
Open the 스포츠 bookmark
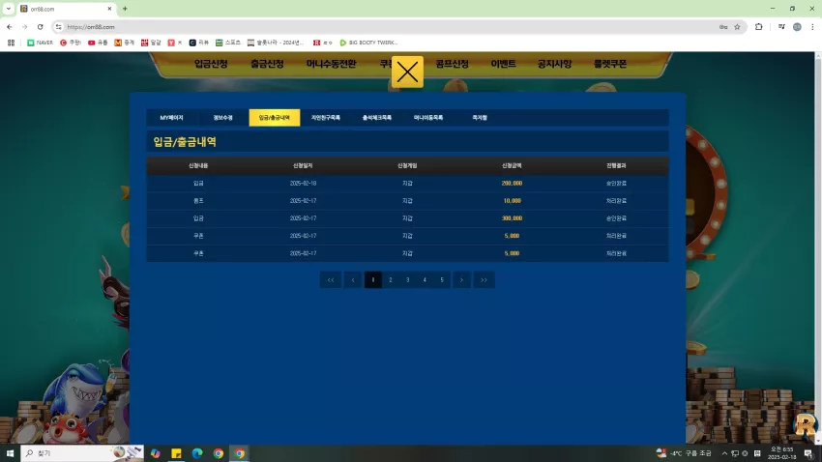(228, 43)
